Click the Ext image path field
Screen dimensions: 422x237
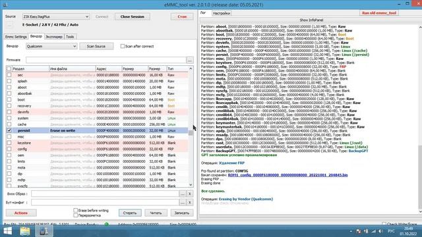(105, 194)
